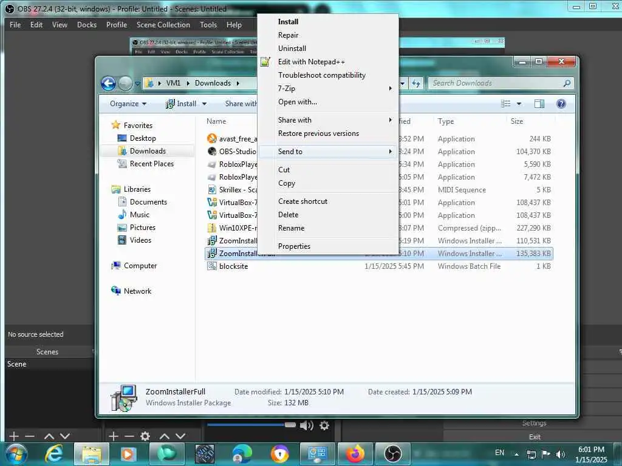The image size is (622, 466).
Task: Click the change view icon
Action: point(506,104)
